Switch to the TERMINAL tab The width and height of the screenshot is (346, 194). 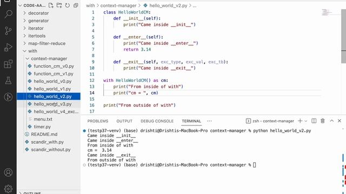(x=191, y=121)
